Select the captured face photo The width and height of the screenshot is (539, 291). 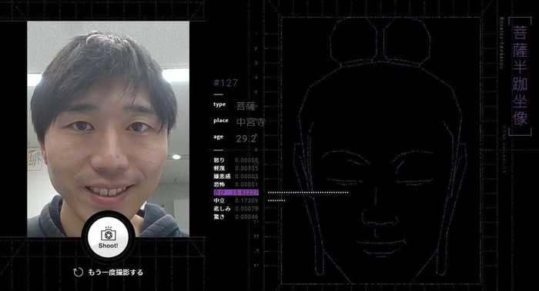click(x=109, y=129)
